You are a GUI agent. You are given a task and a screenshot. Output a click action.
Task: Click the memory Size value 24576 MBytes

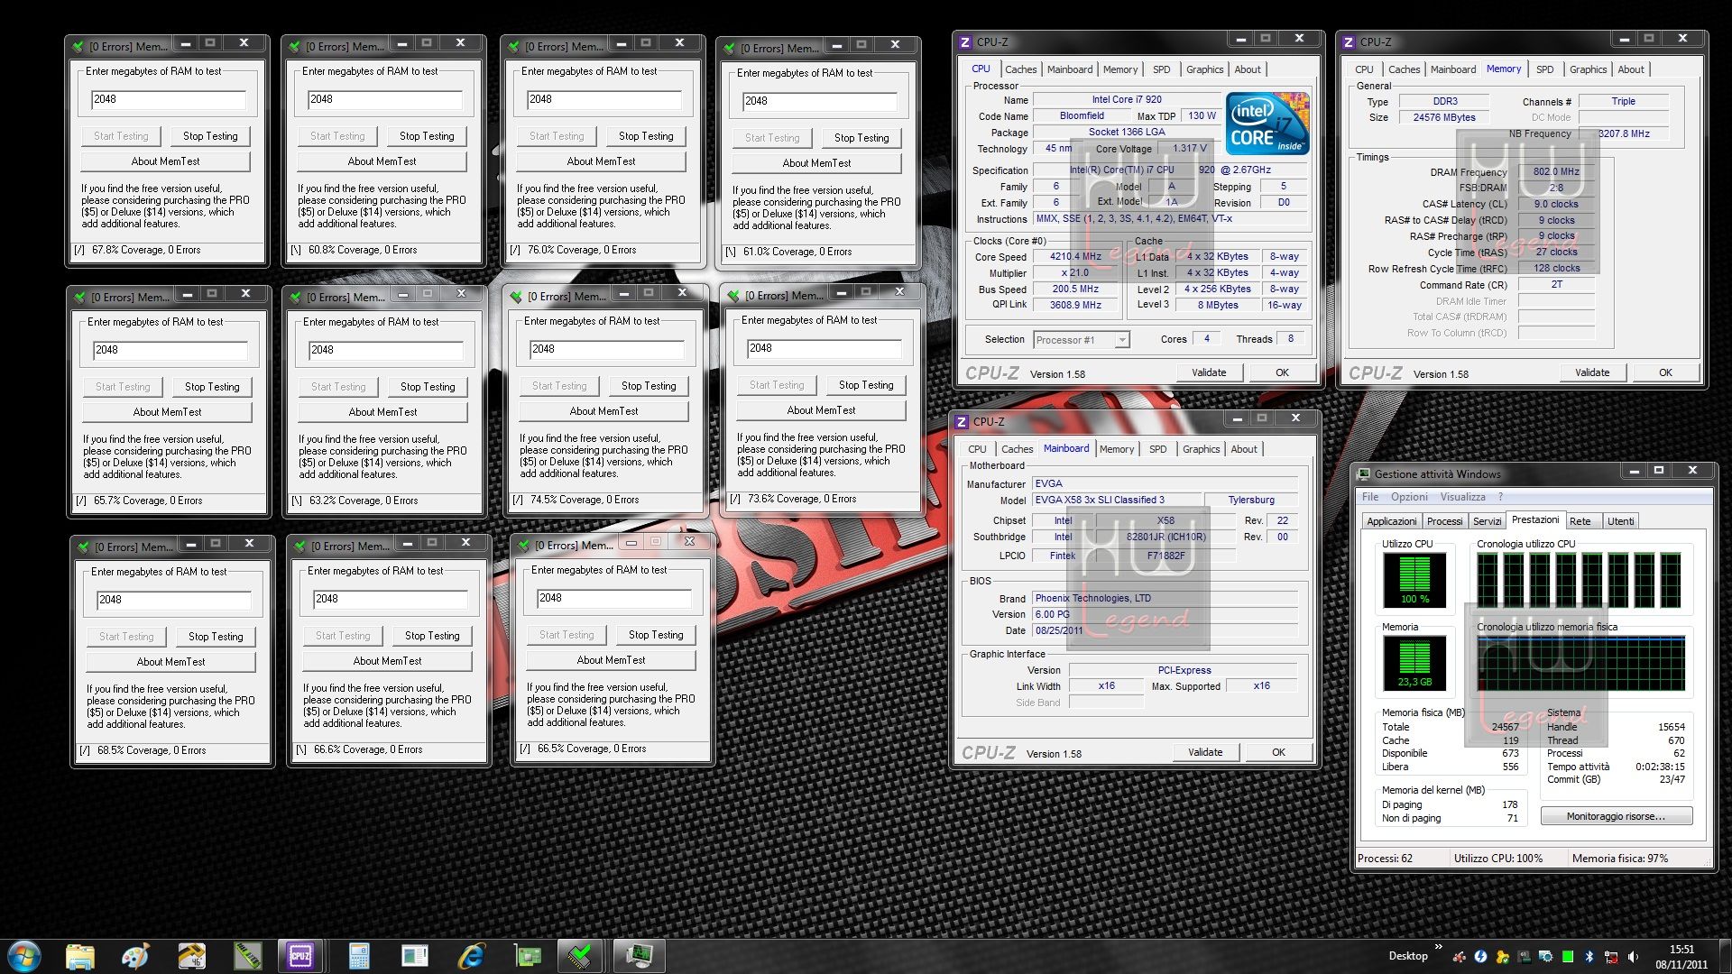[1444, 117]
